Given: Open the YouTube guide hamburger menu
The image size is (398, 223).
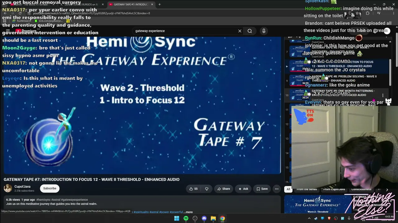Looking at the screenshot, I should [8, 31].
